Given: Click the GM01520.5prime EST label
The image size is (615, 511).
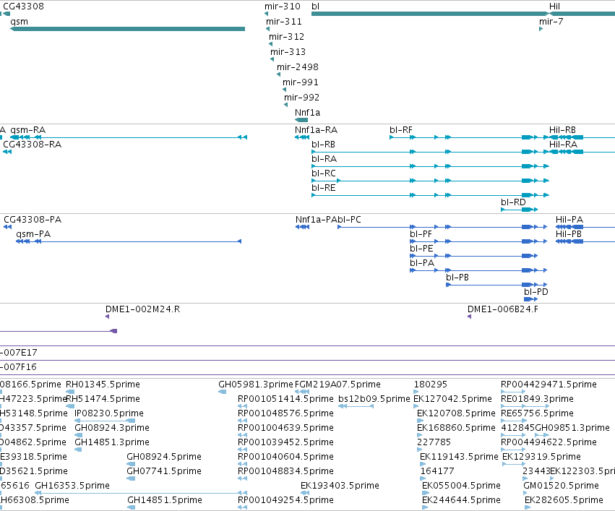Looking at the screenshot, I should (562, 486).
